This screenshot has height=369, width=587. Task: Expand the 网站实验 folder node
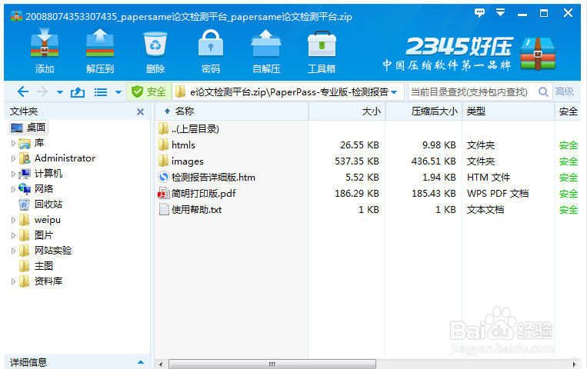click(x=13, y=251)
